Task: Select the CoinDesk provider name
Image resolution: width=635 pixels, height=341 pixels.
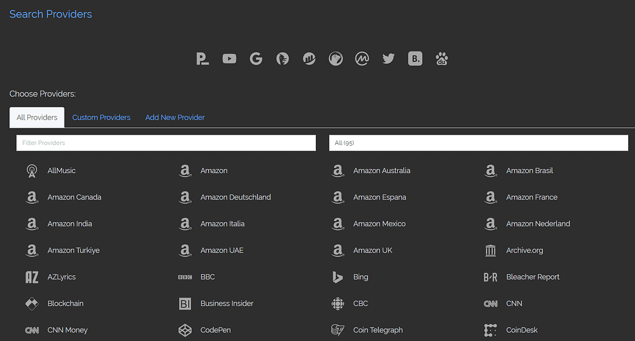Action: click(521, 330)
